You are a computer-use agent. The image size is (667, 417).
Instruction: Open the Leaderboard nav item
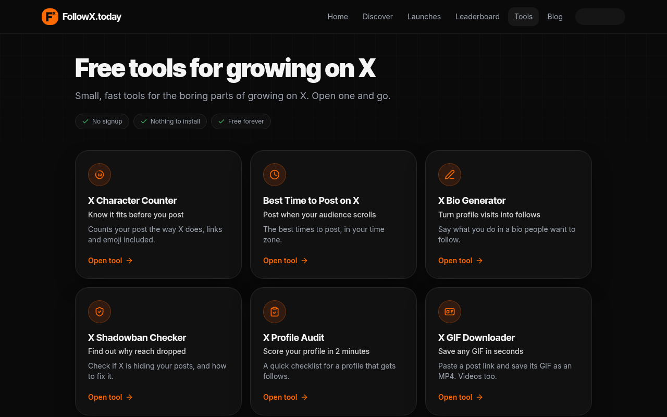point(477,17)
